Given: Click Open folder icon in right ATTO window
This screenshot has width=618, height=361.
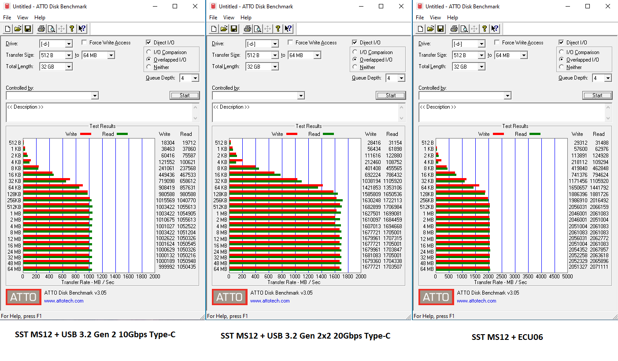Looking at the screenshot, I should point(430,29).
